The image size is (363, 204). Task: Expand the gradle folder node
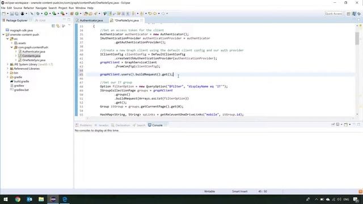(7, 77)
